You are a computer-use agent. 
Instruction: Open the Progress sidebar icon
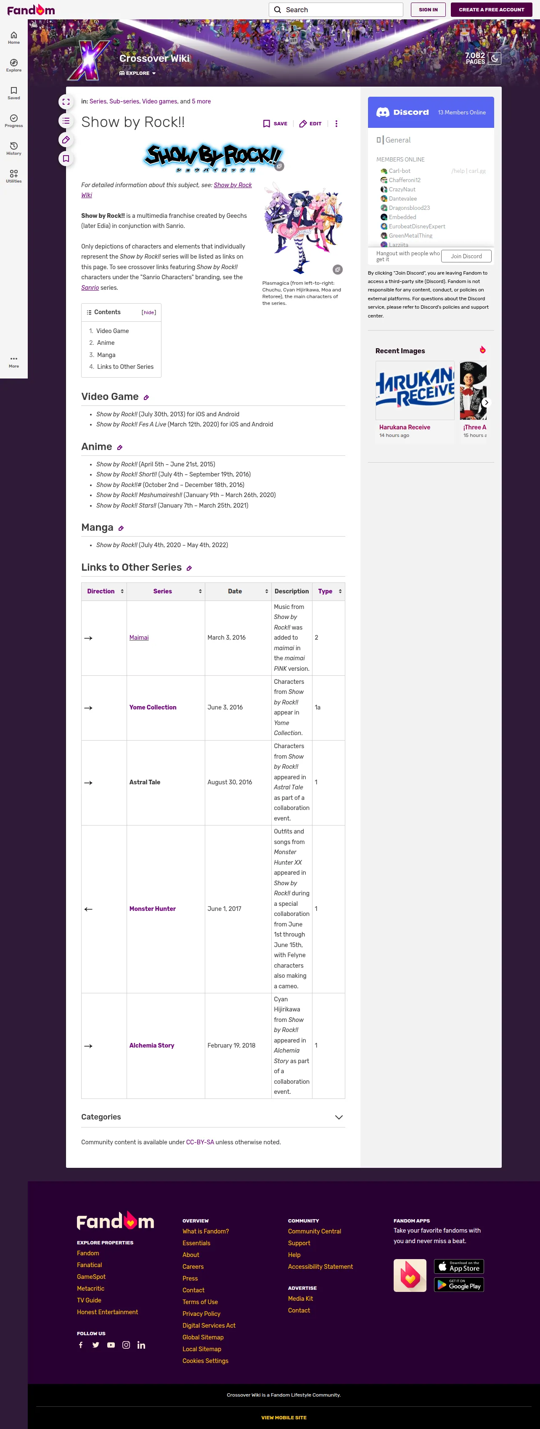pyautogui.click(x=14, y=121)
